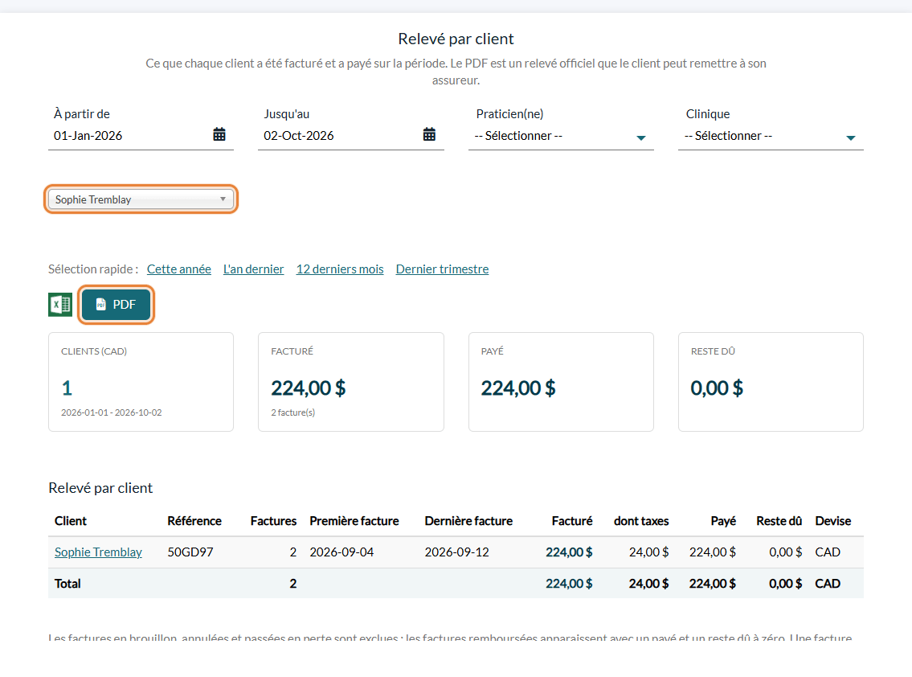The width and height of the screenshot is (912, 677).
Task: Click the PAYÉ summary card
Action: pyautogui.click(x=561, y=382)
